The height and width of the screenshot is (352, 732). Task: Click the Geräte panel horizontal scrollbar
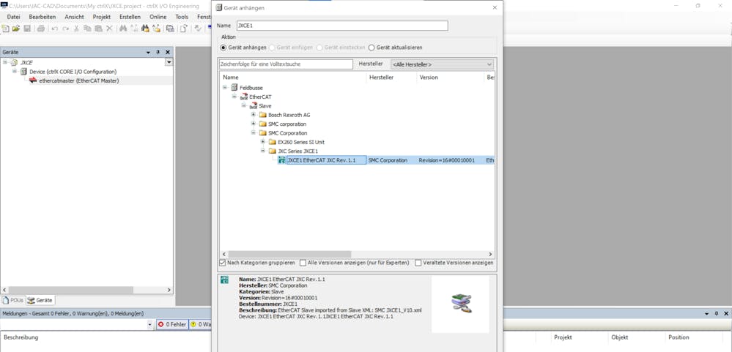pyautogui.click(x=71, y=290)
